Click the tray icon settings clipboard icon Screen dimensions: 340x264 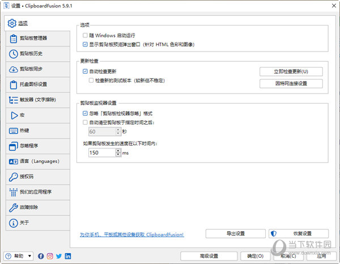coord(13,84)
